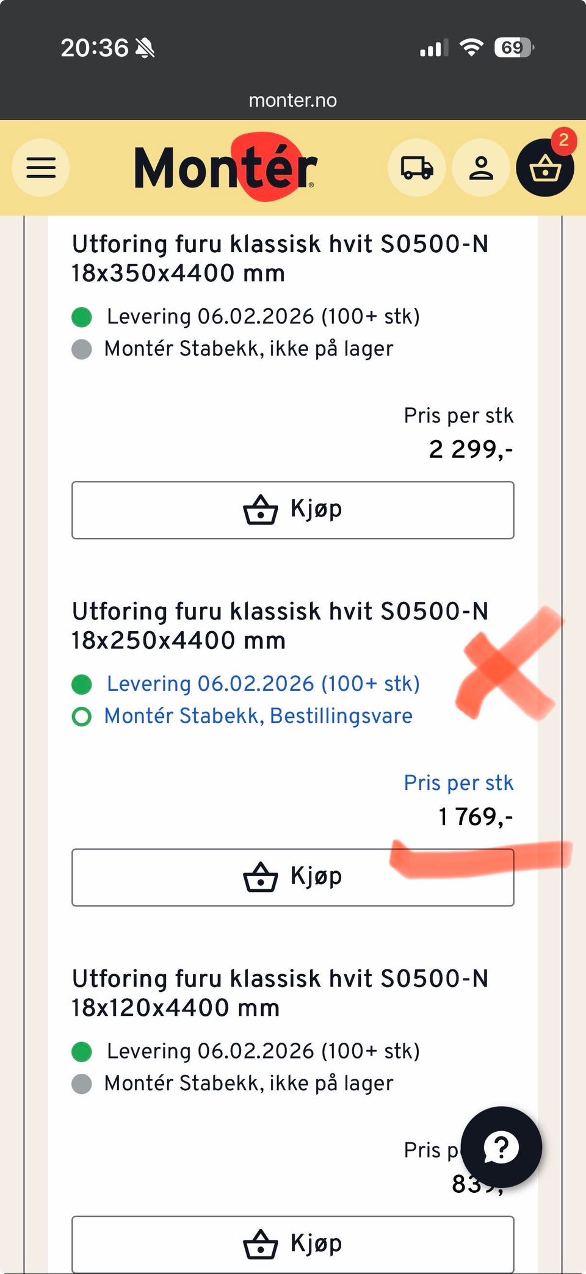Tap the Montér logo
The image size is (586, 1274).
click(225, 167)
